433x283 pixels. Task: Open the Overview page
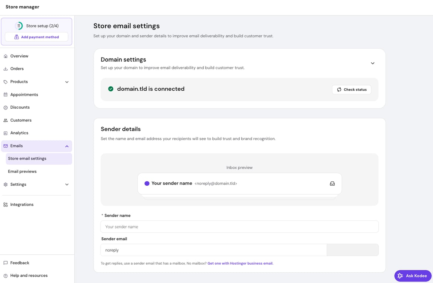pyautogui.click(x=37, y=56)
